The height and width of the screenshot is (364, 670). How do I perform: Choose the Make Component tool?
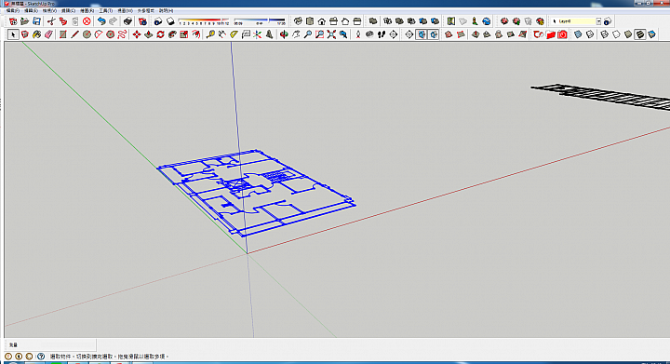pyautogui.click(x=25, y=34)
